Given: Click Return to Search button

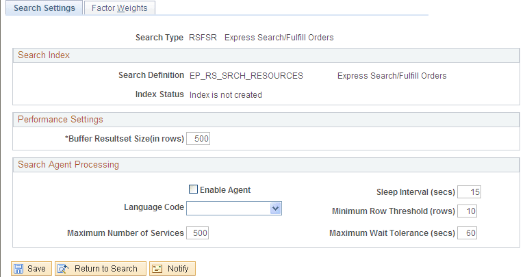Looking at the screenshot, I should pyautogui.click(x=101, y=268).
